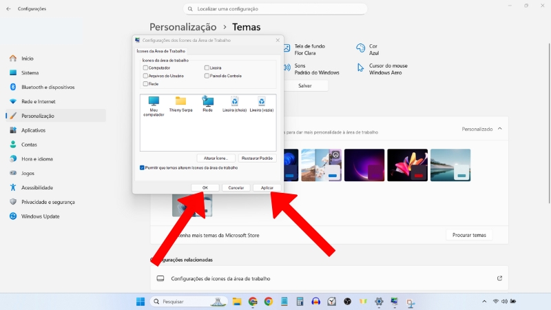Collapse the Personalizado themes section

point(500,129)
